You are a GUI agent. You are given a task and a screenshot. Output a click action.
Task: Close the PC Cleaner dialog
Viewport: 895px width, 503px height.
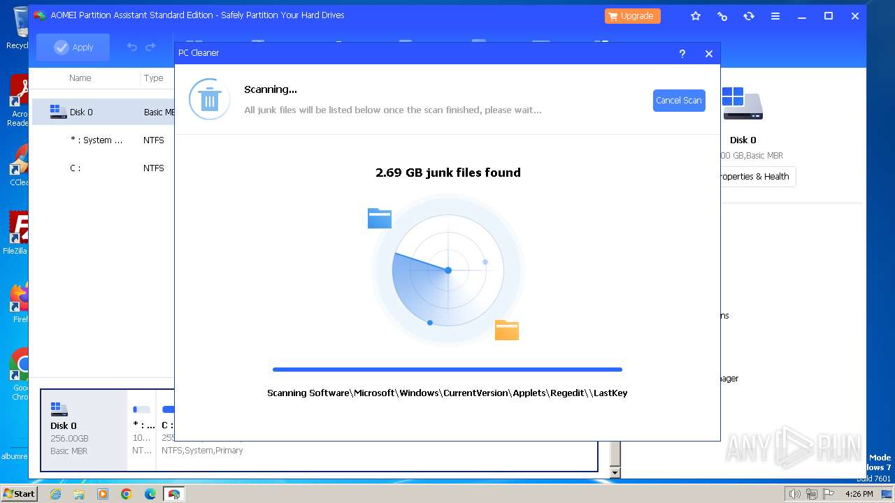(709, 53)
